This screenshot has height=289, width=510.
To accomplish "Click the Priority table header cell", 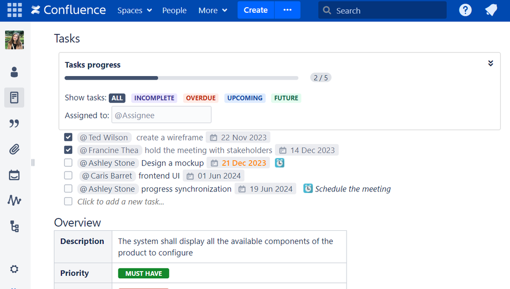I will coord(83,273).
